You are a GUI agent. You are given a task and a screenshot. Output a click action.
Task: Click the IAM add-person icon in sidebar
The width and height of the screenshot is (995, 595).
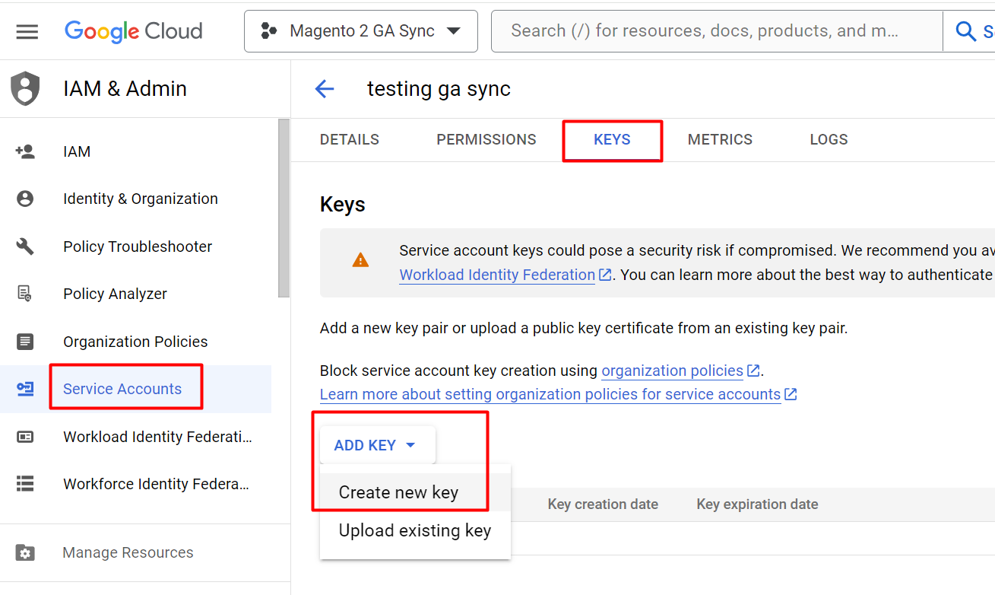pos(25,151)
